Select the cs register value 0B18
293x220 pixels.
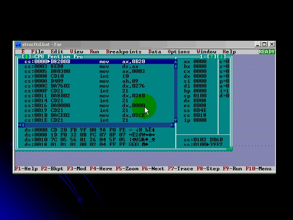[200, 115]
